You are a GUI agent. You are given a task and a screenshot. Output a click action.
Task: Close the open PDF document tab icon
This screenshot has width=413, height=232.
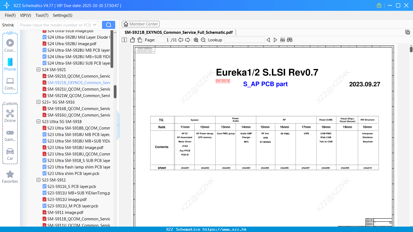407,32
